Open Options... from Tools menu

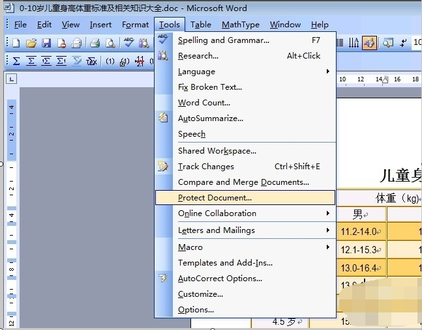pyautogui.click(x=246, y=309)
